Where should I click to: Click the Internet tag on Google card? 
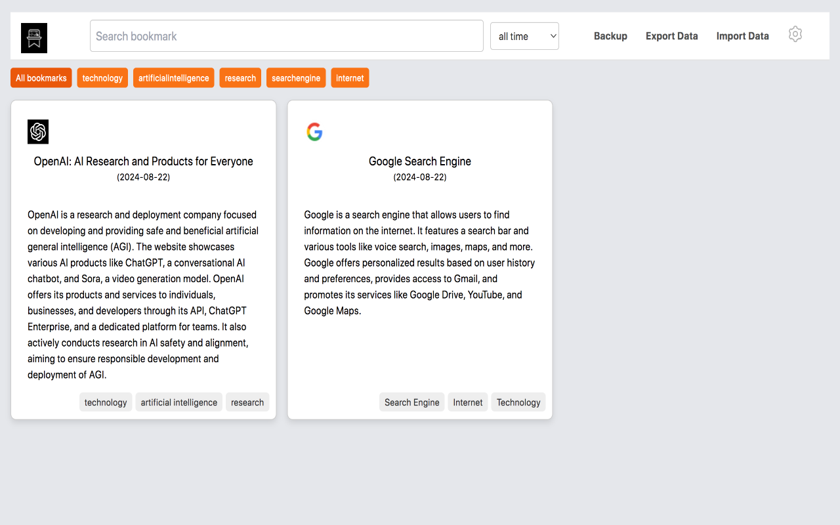click(x=468, y=402)
